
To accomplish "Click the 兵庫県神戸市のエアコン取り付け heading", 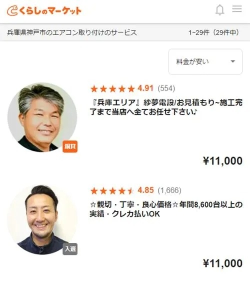I will point(72,32).
